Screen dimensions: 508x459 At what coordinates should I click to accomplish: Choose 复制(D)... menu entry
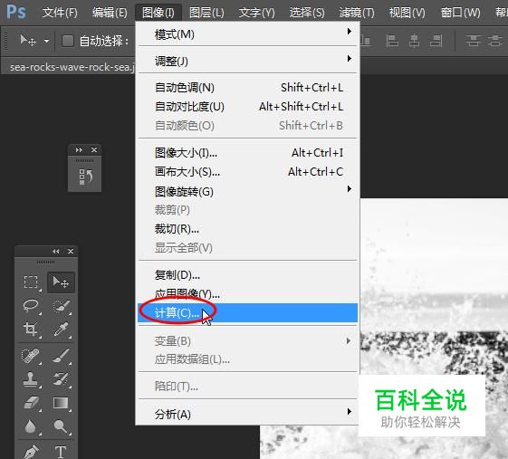(248, 275)
